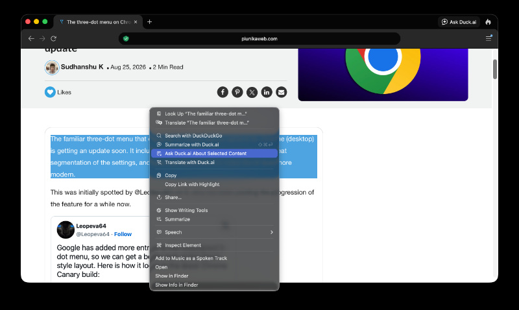Reload the page with the refresh icon
Viewport: 519px width, 310px height.
[53, 39]
